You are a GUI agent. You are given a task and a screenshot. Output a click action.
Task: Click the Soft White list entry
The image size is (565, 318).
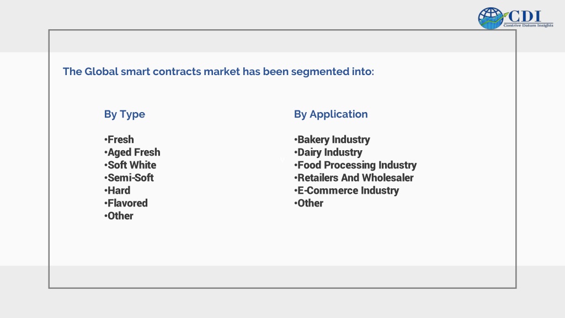tap(130, 165)
